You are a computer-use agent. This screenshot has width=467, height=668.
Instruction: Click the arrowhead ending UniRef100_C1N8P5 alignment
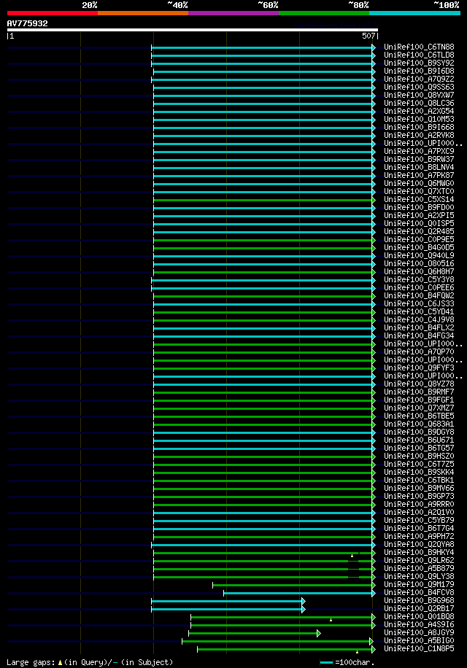[x=374, y=649]
